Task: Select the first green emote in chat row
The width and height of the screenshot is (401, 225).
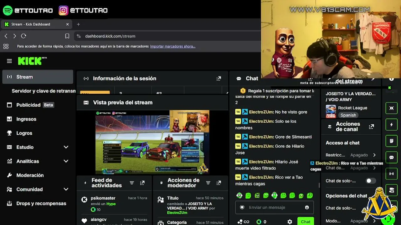Action: point(239,196)
